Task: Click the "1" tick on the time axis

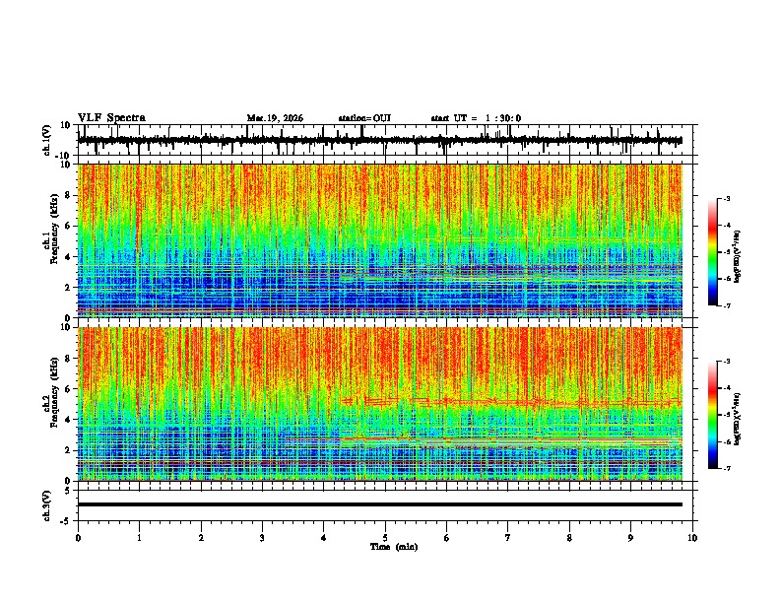Action: point(139,538)
